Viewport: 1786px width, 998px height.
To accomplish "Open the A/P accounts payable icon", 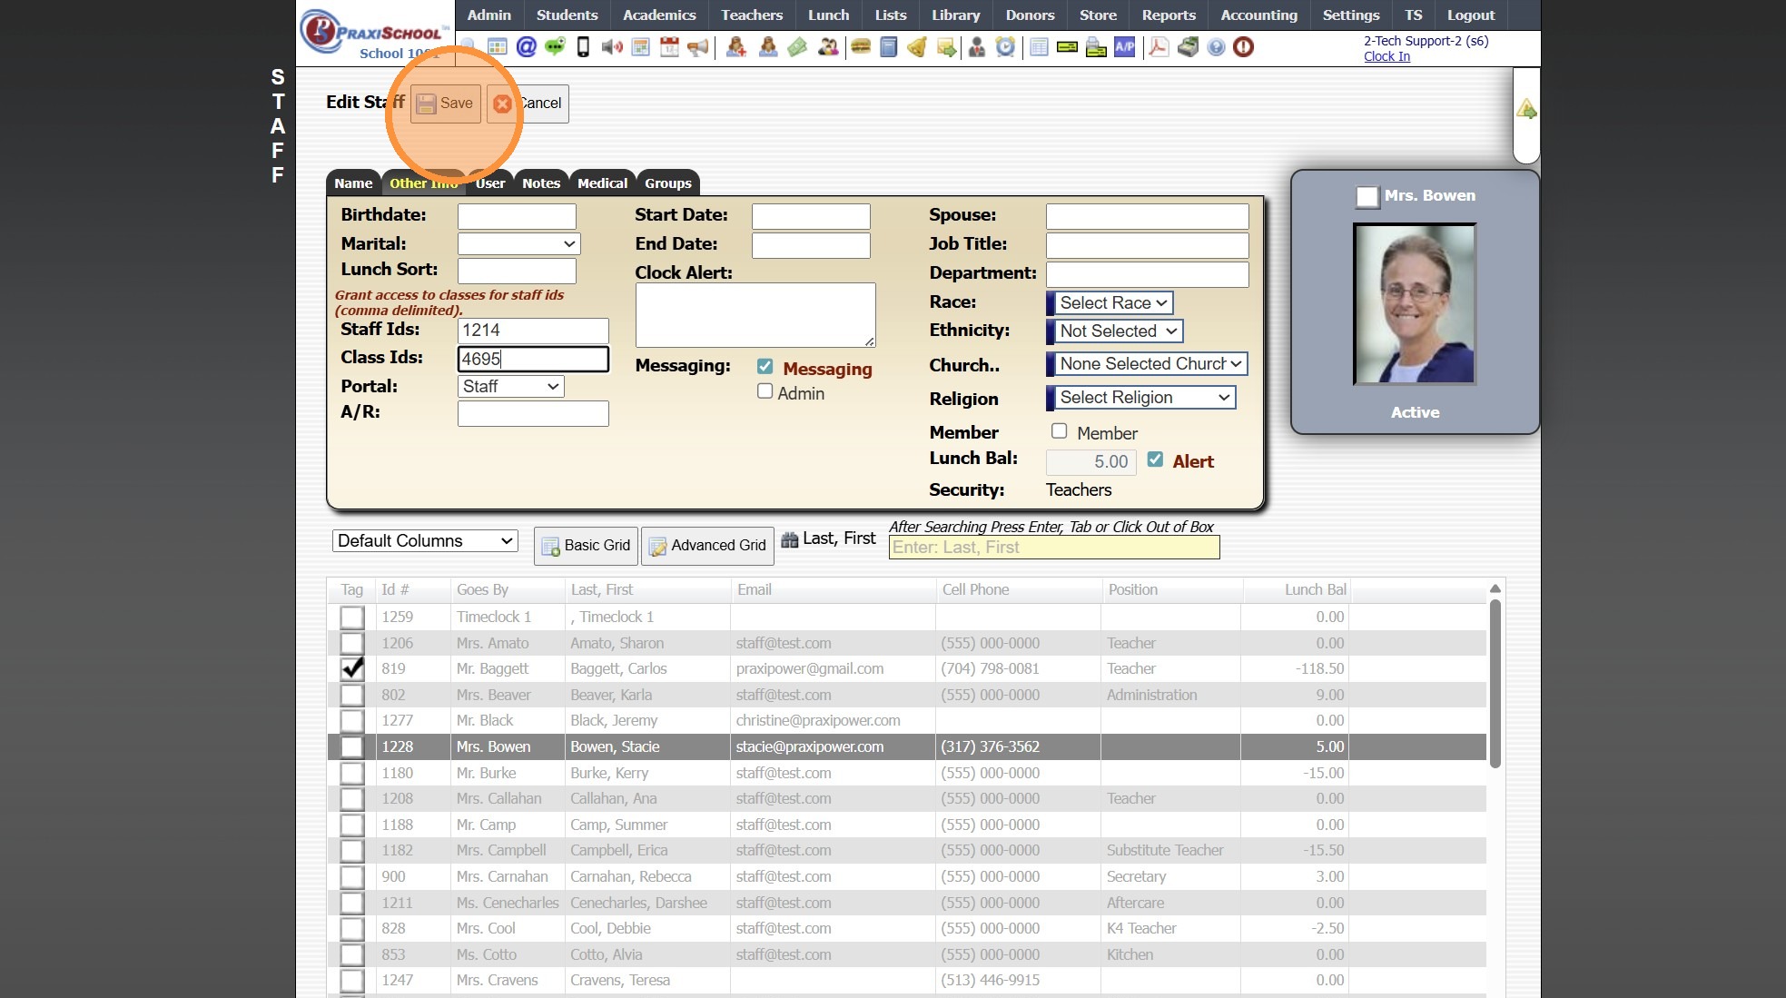I will pyautogui.click(x=1125, y=47).
